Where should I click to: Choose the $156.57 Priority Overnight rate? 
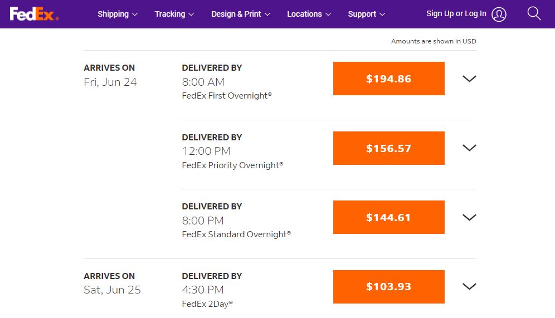[x=388, y=148]
